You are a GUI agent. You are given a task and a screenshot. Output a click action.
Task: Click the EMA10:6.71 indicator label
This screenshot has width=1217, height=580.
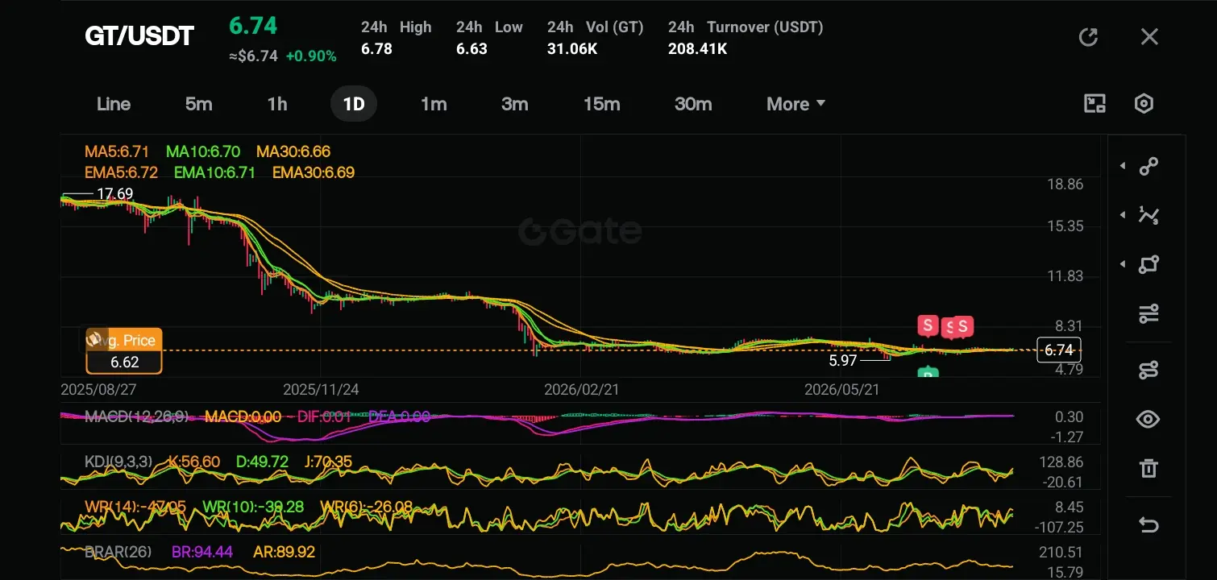(214, 172)
